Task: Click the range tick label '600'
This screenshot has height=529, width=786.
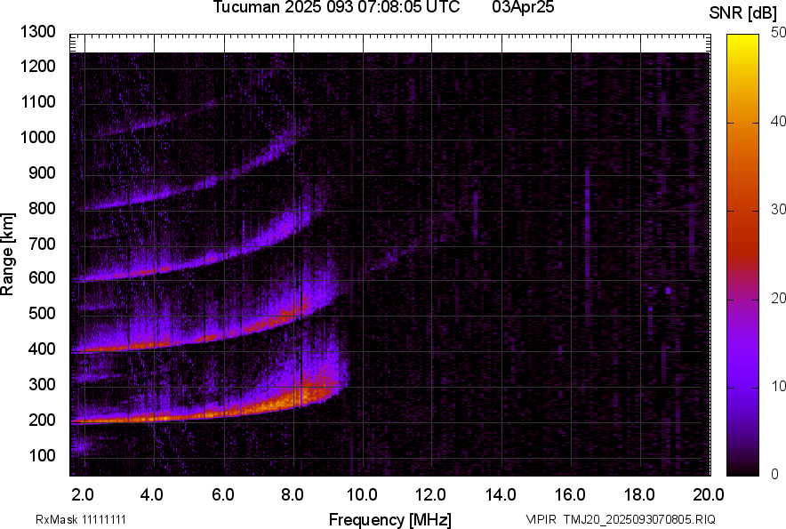Action: [x=42, y=277]
